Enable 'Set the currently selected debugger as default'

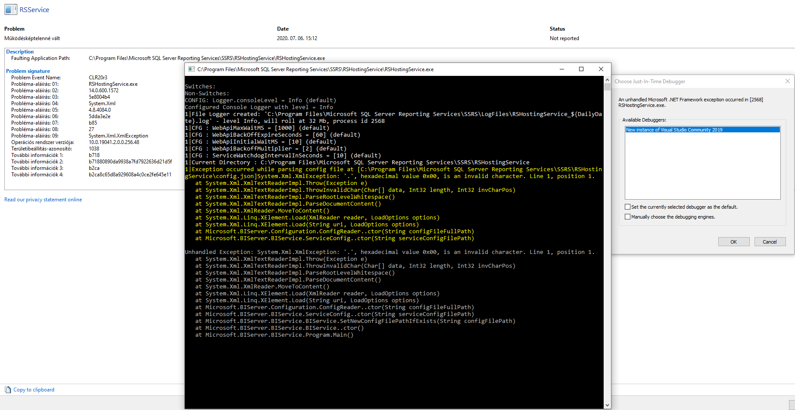pyautogui.click(x=628, y=207)
